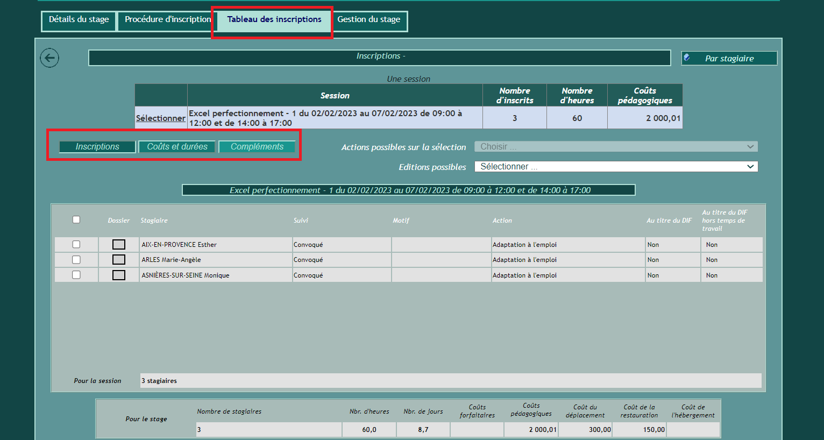Click the Coûts et durées button

point(177,147)
